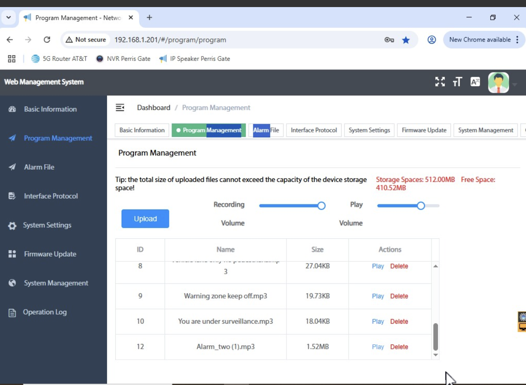Viewport: 526px width, 385px height.
Task: Click the font size icon in header
Action: [x=457, y=82]
